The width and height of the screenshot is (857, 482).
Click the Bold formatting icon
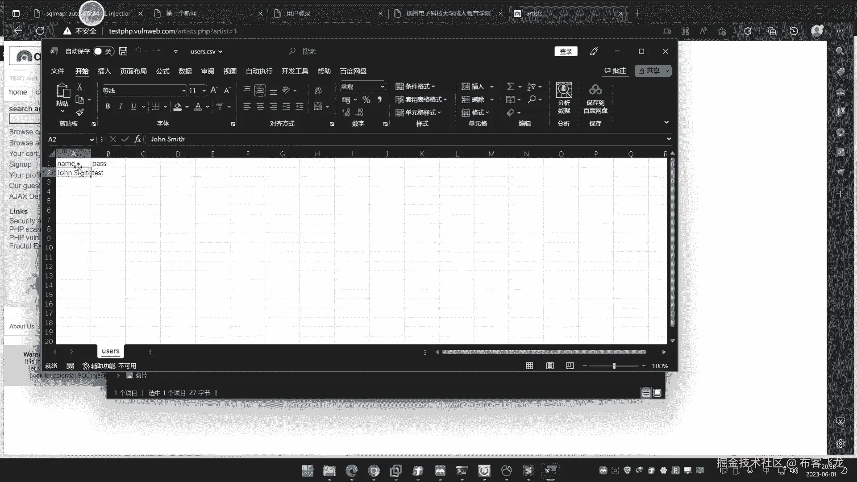pyautogui.click(x=108, y=106)
